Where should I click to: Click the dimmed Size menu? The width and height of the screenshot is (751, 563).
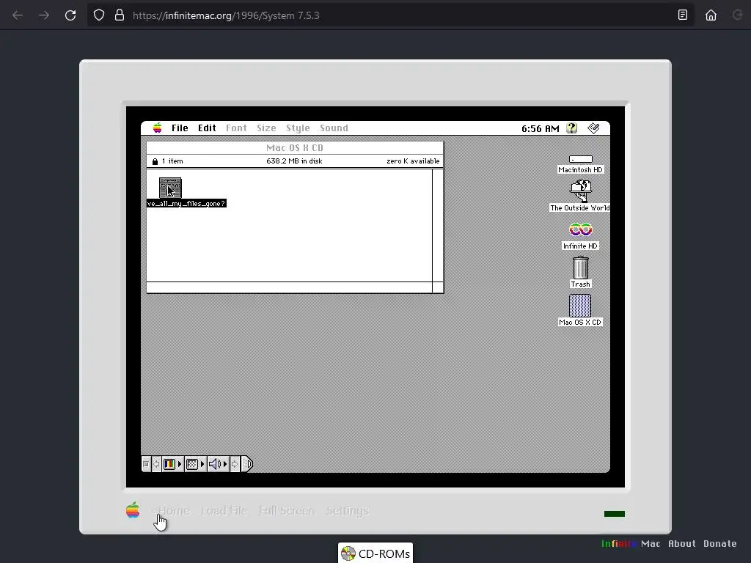[x=266, y=128]
